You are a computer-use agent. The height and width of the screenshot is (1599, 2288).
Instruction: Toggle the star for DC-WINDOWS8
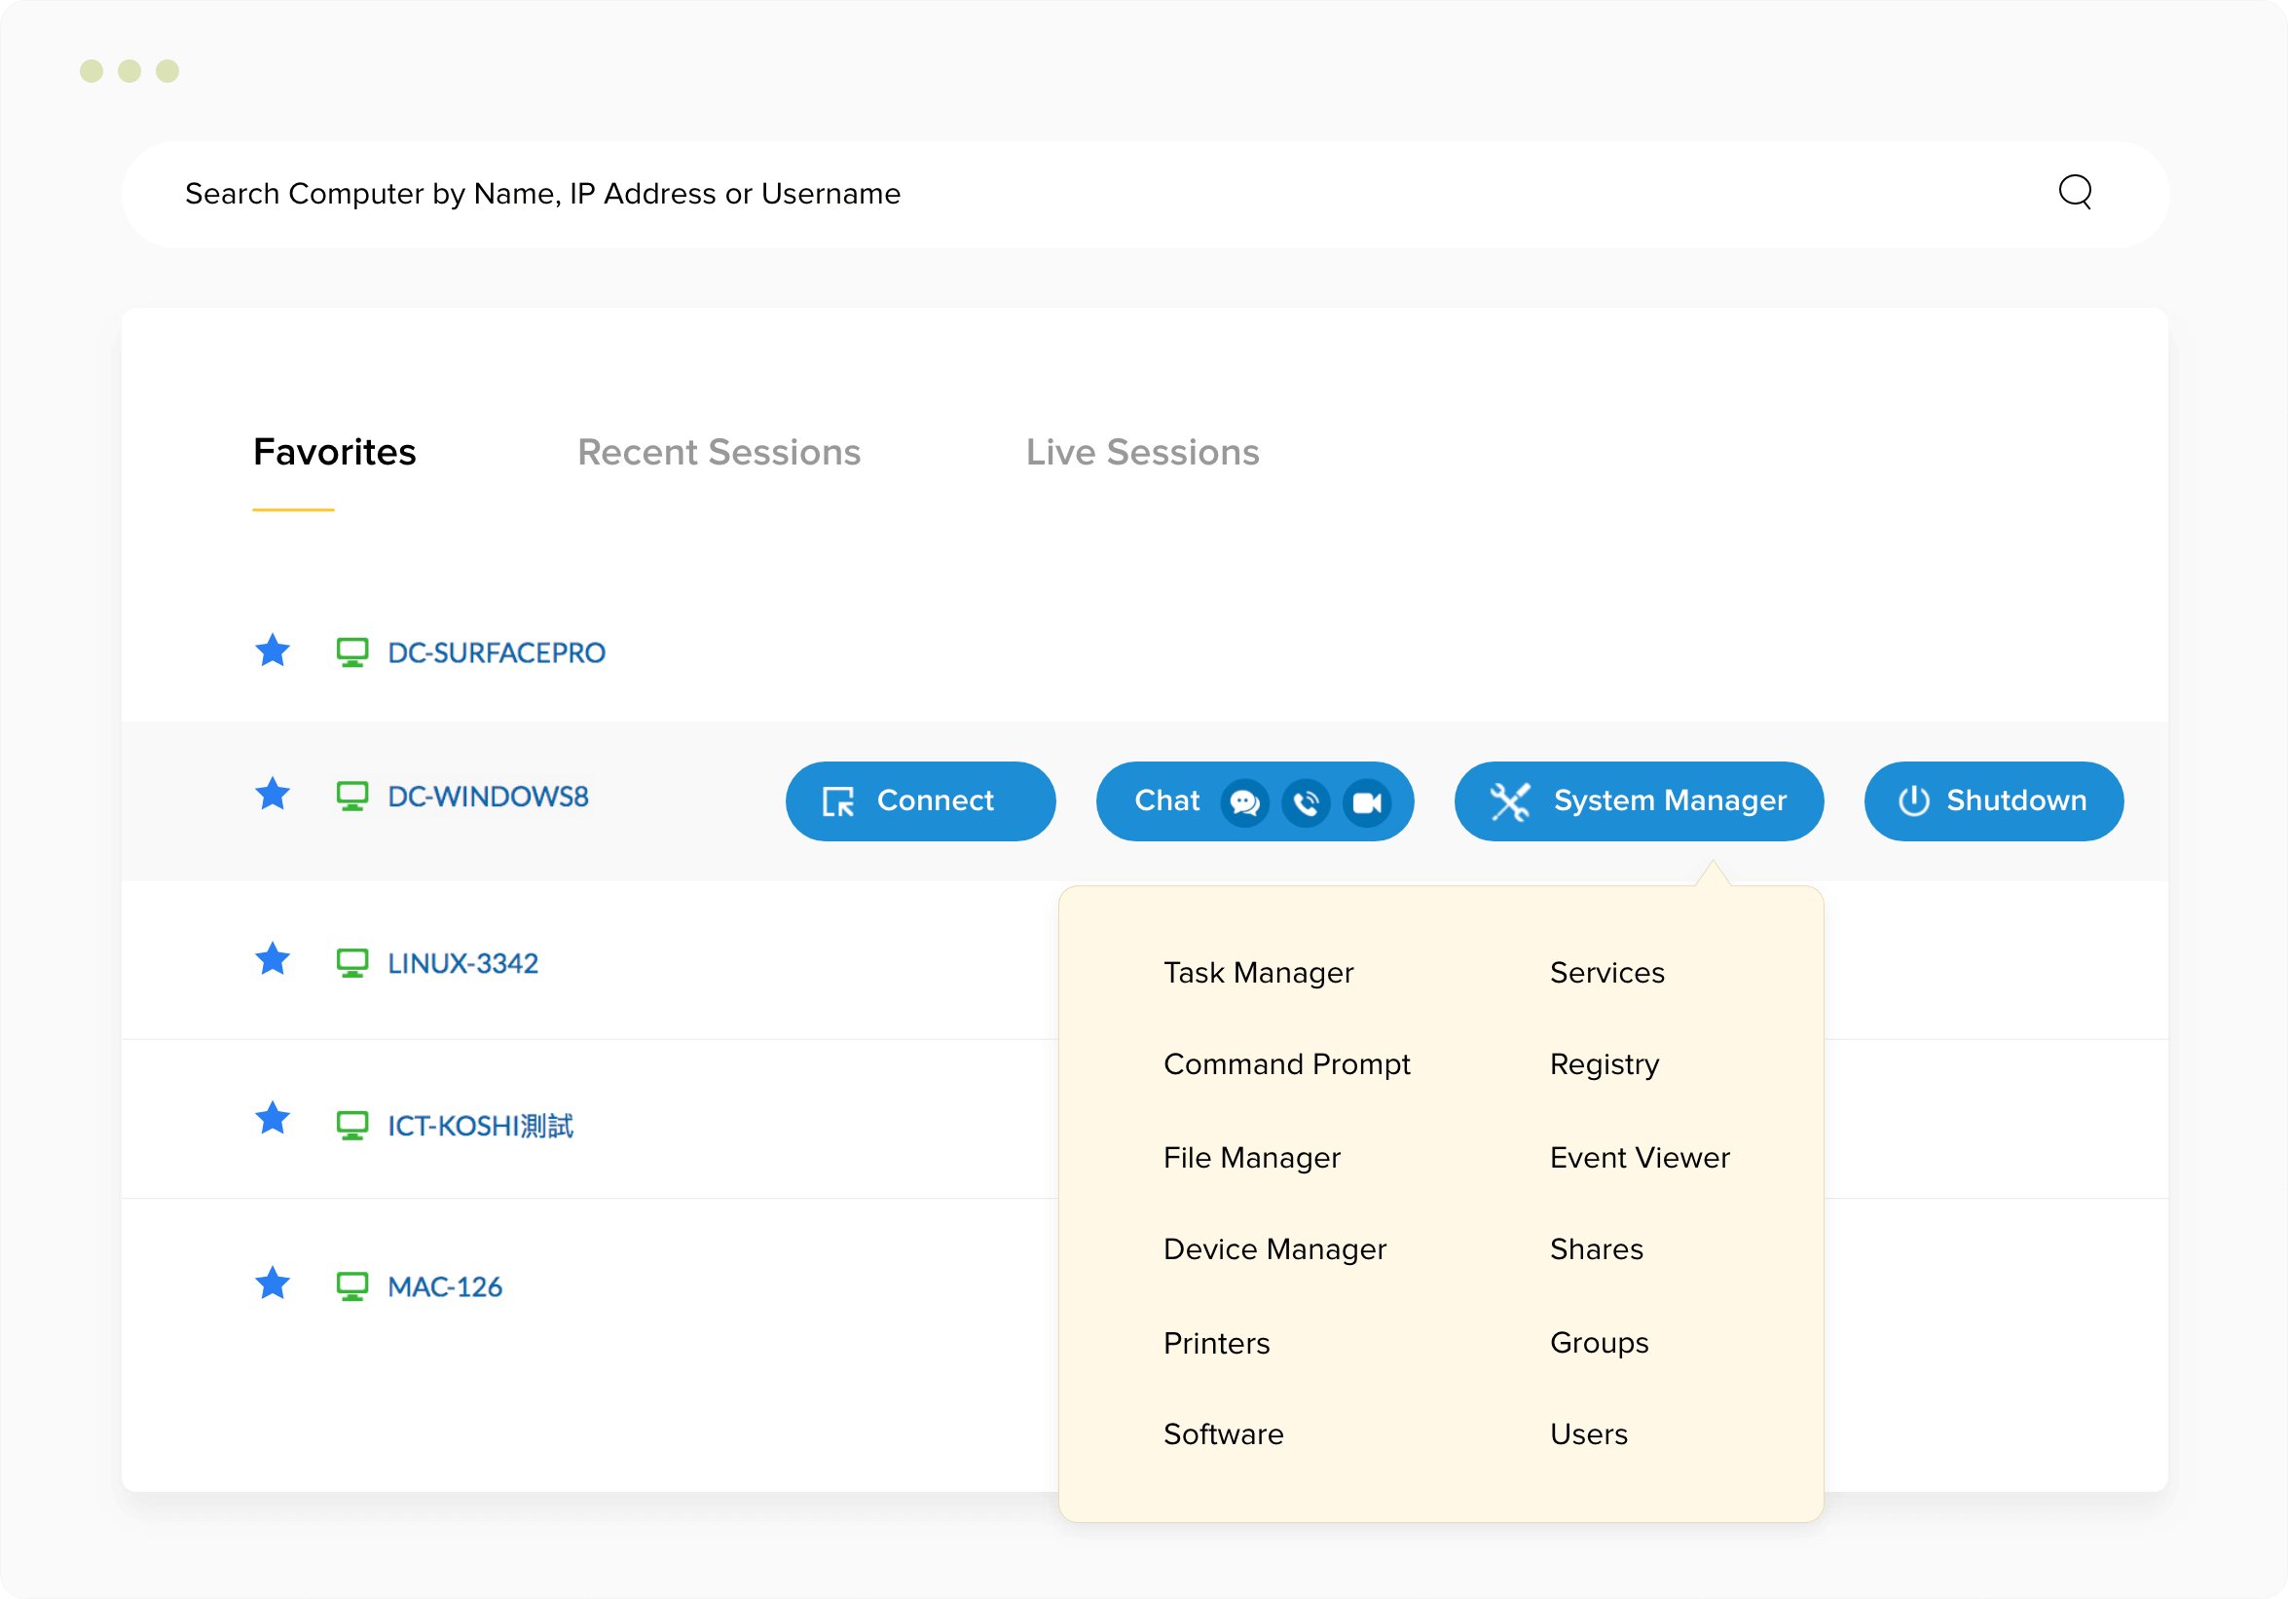click(x=272, y=795)
